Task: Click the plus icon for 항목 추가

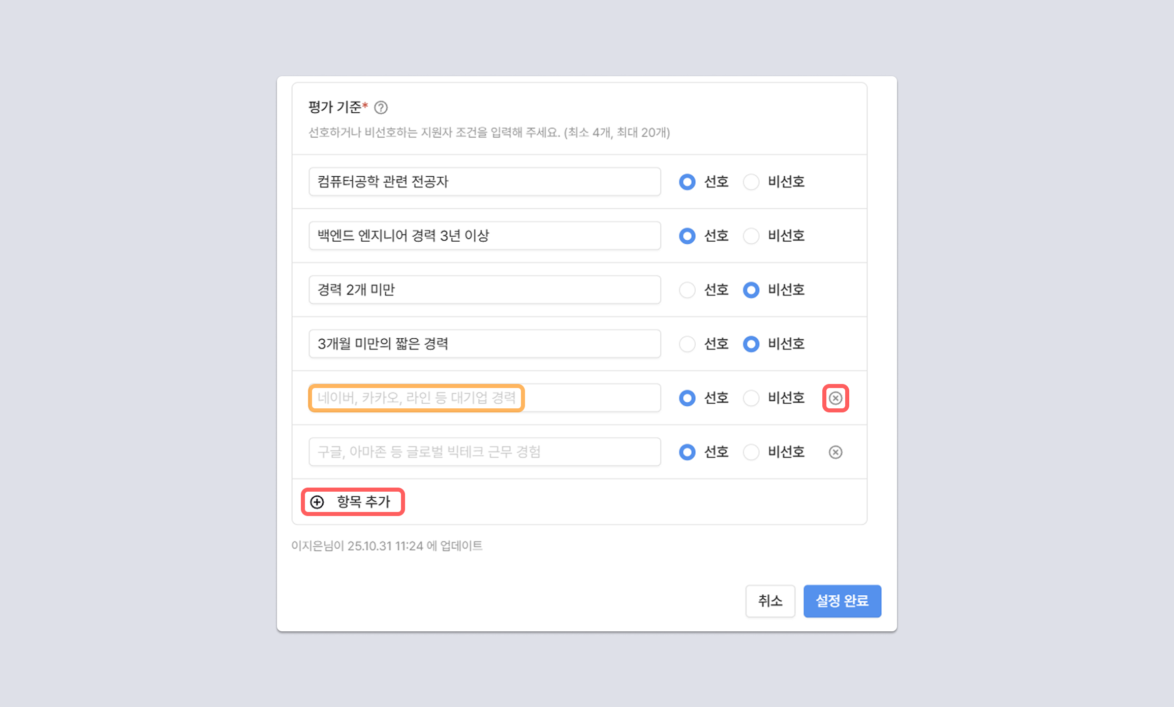Action: pyautogui.click(x=317, y=502)
